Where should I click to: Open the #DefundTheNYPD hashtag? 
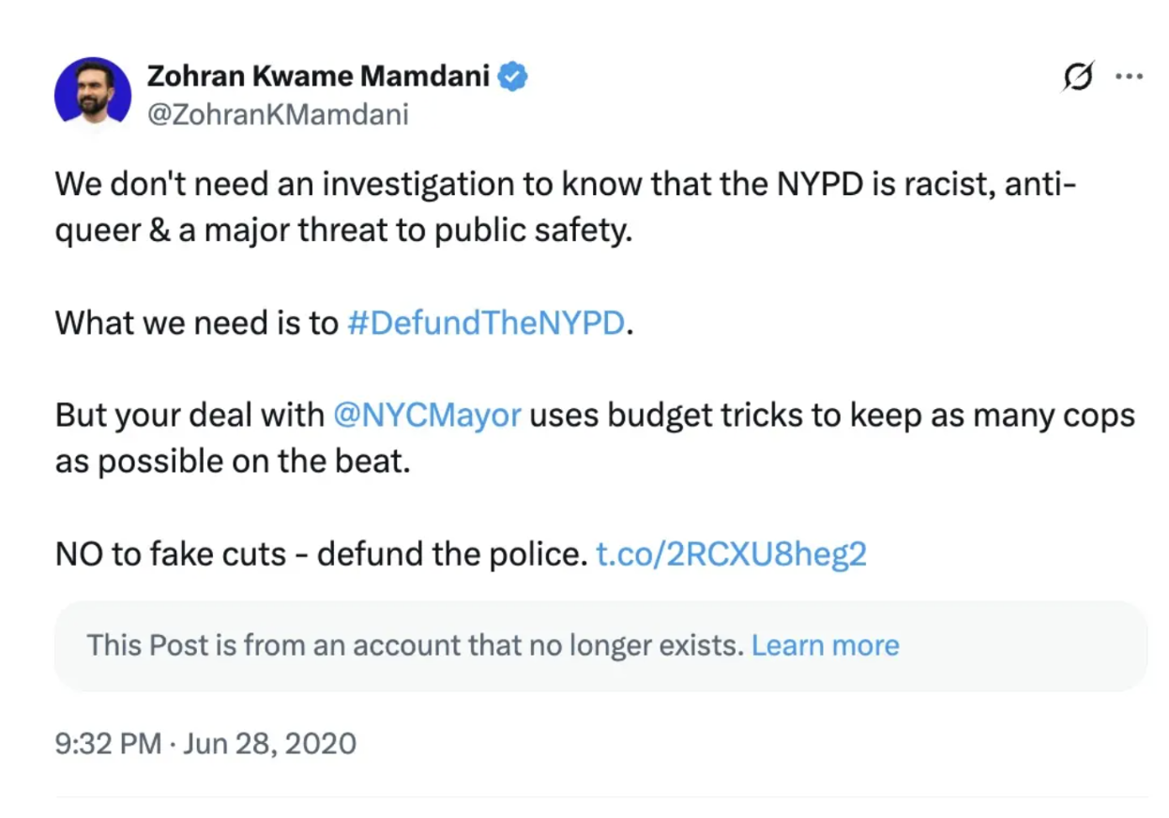[x=485, y=323]
